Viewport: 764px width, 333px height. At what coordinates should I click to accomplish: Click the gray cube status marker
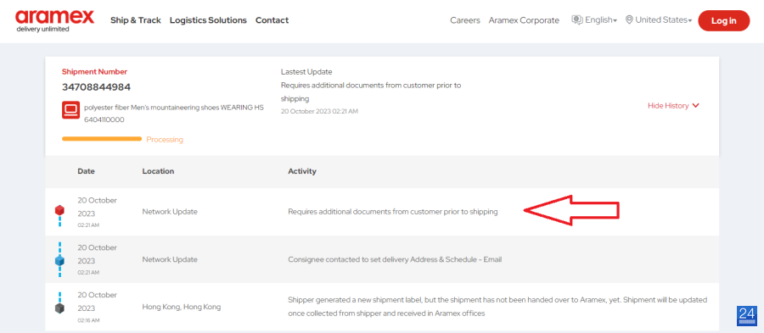pos(59,308)
